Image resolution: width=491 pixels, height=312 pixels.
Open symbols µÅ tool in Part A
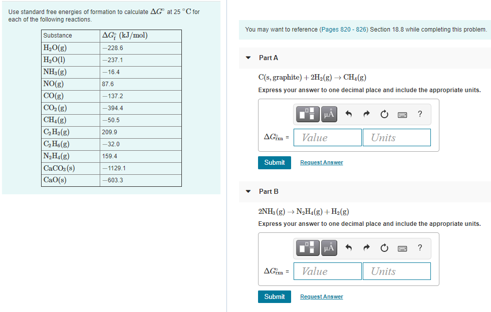point(329,114)
